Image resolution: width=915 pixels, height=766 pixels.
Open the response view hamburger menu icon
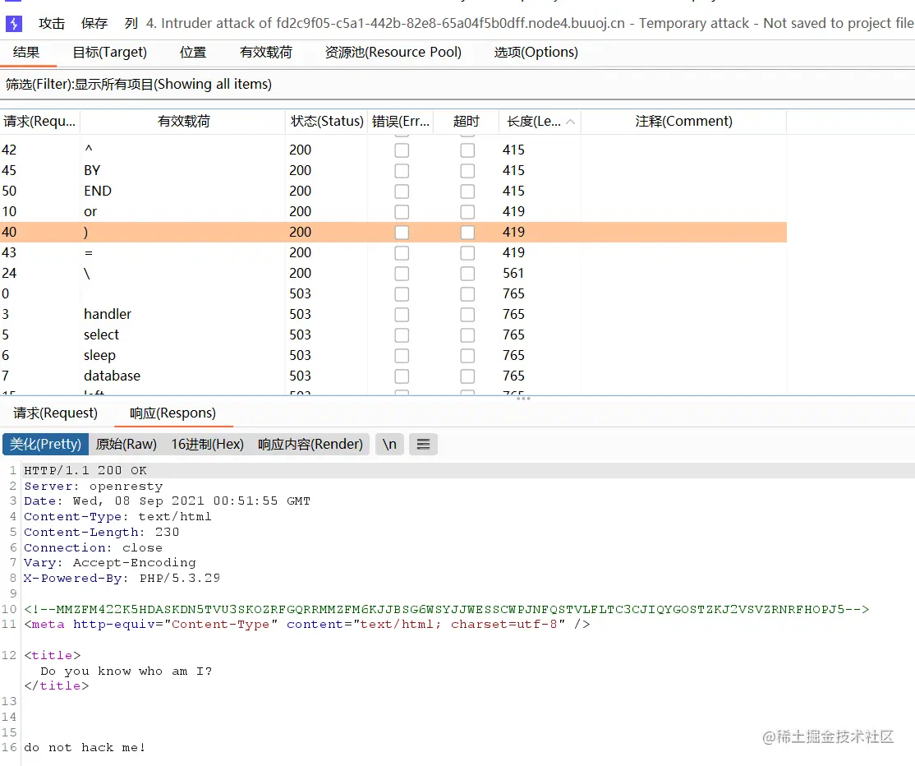[x=423, y=445]
